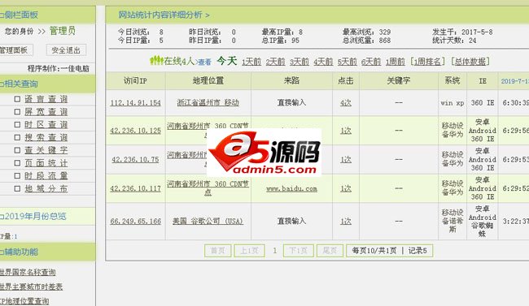Open the 1周排名 ranking
This screenshot has height=306, width=529.
(427, 62)
